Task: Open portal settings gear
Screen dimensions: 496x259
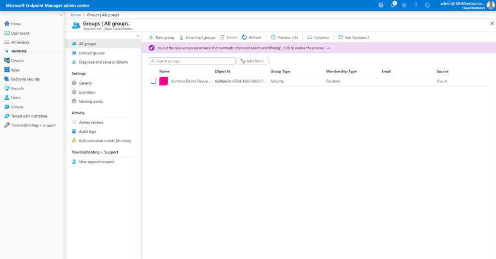Action: pos(404,5)
